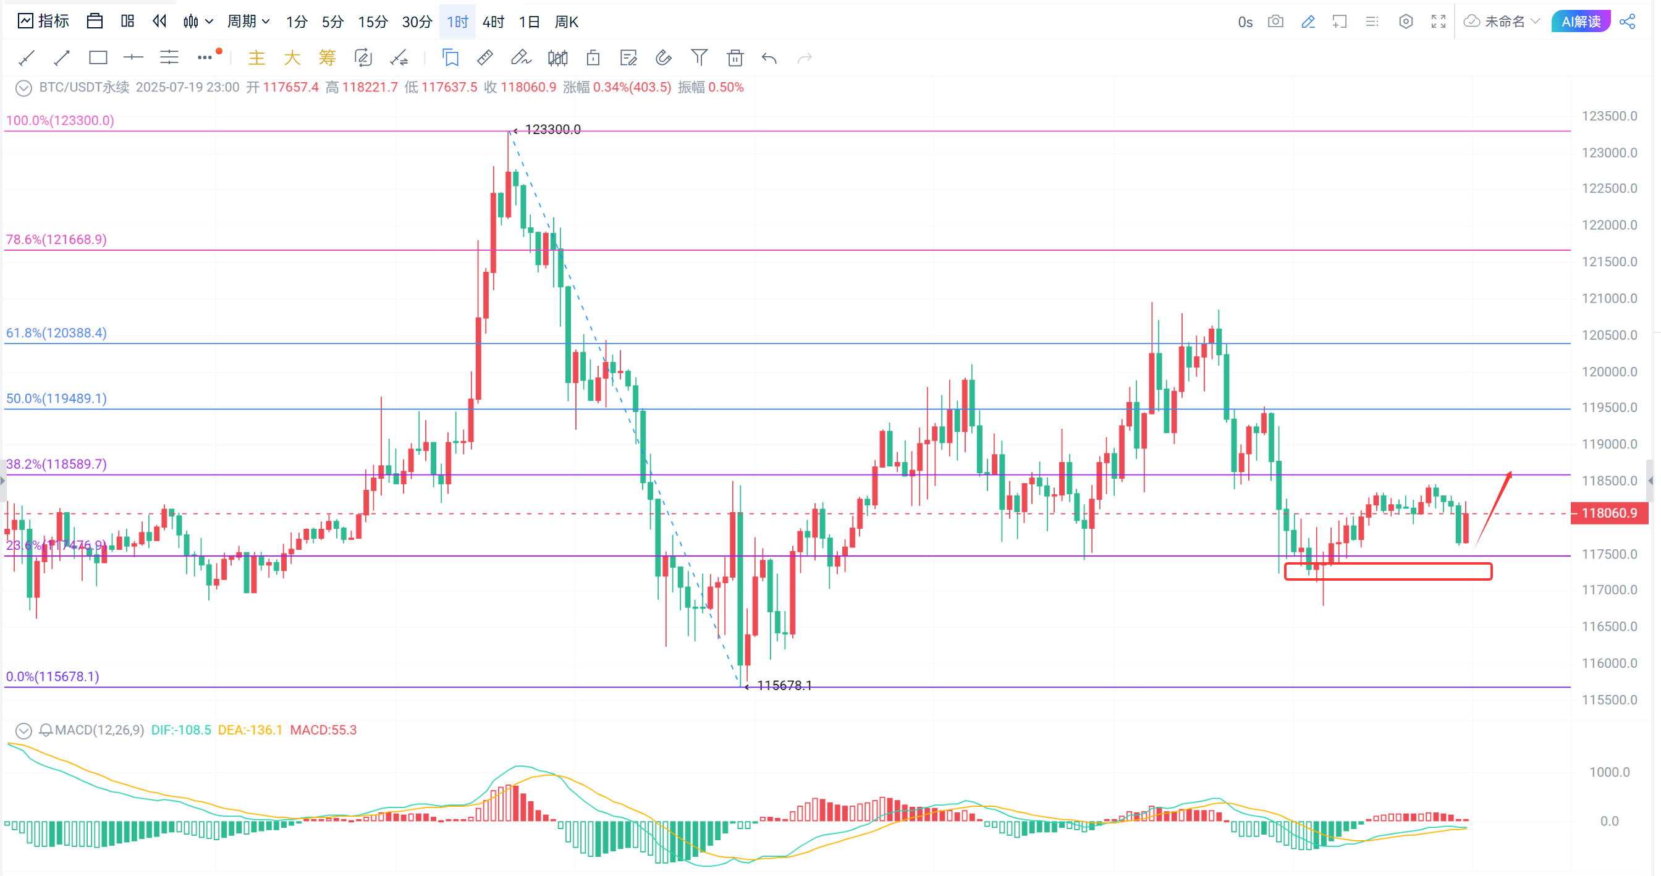Click the 61.8%(120388.4) Fibonacci label
The image size is (1661, 876).
pos(56,333)
